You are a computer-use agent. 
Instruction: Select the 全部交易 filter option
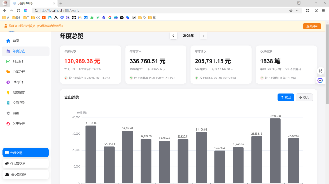(x=26, y=153)
